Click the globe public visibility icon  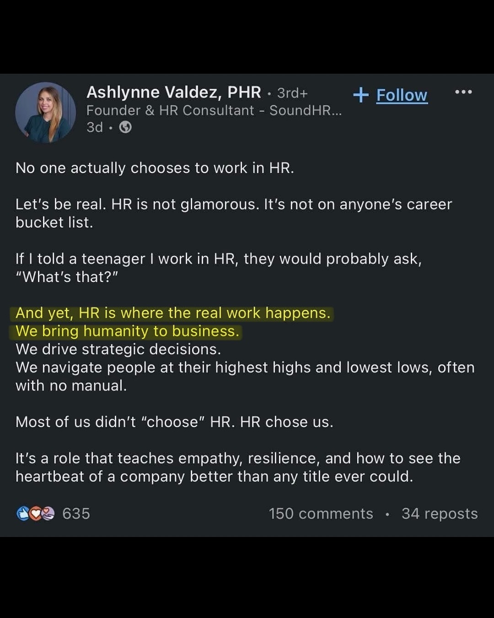pos(125,127)
